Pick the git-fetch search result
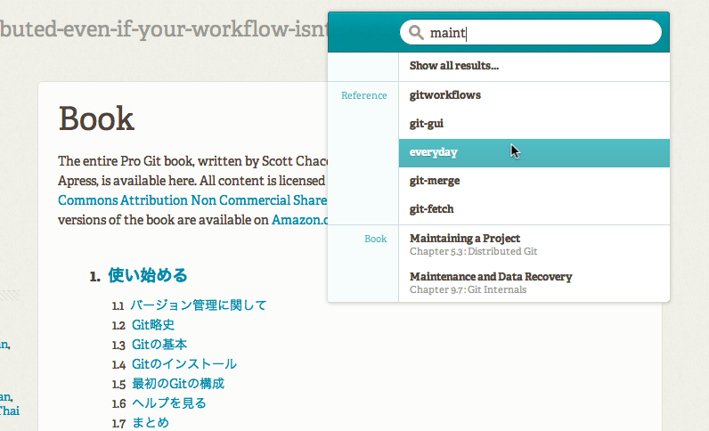 432,209
